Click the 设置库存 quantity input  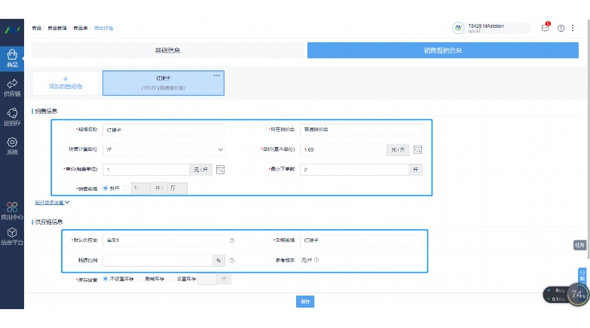point(207,279)
